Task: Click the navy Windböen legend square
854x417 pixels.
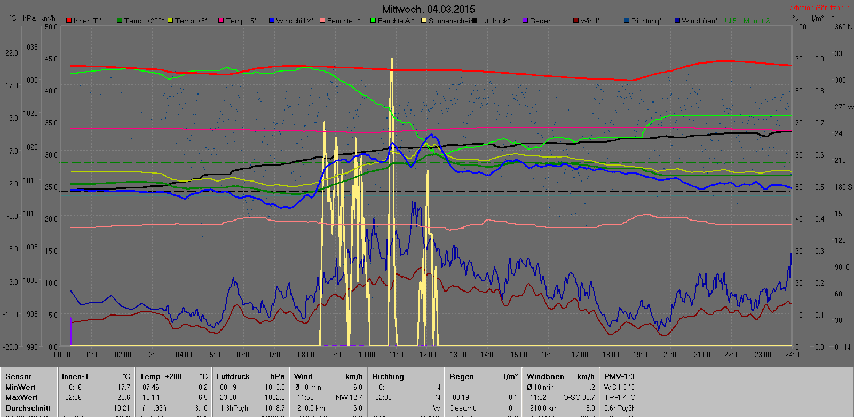Action: tap(677, 21)
